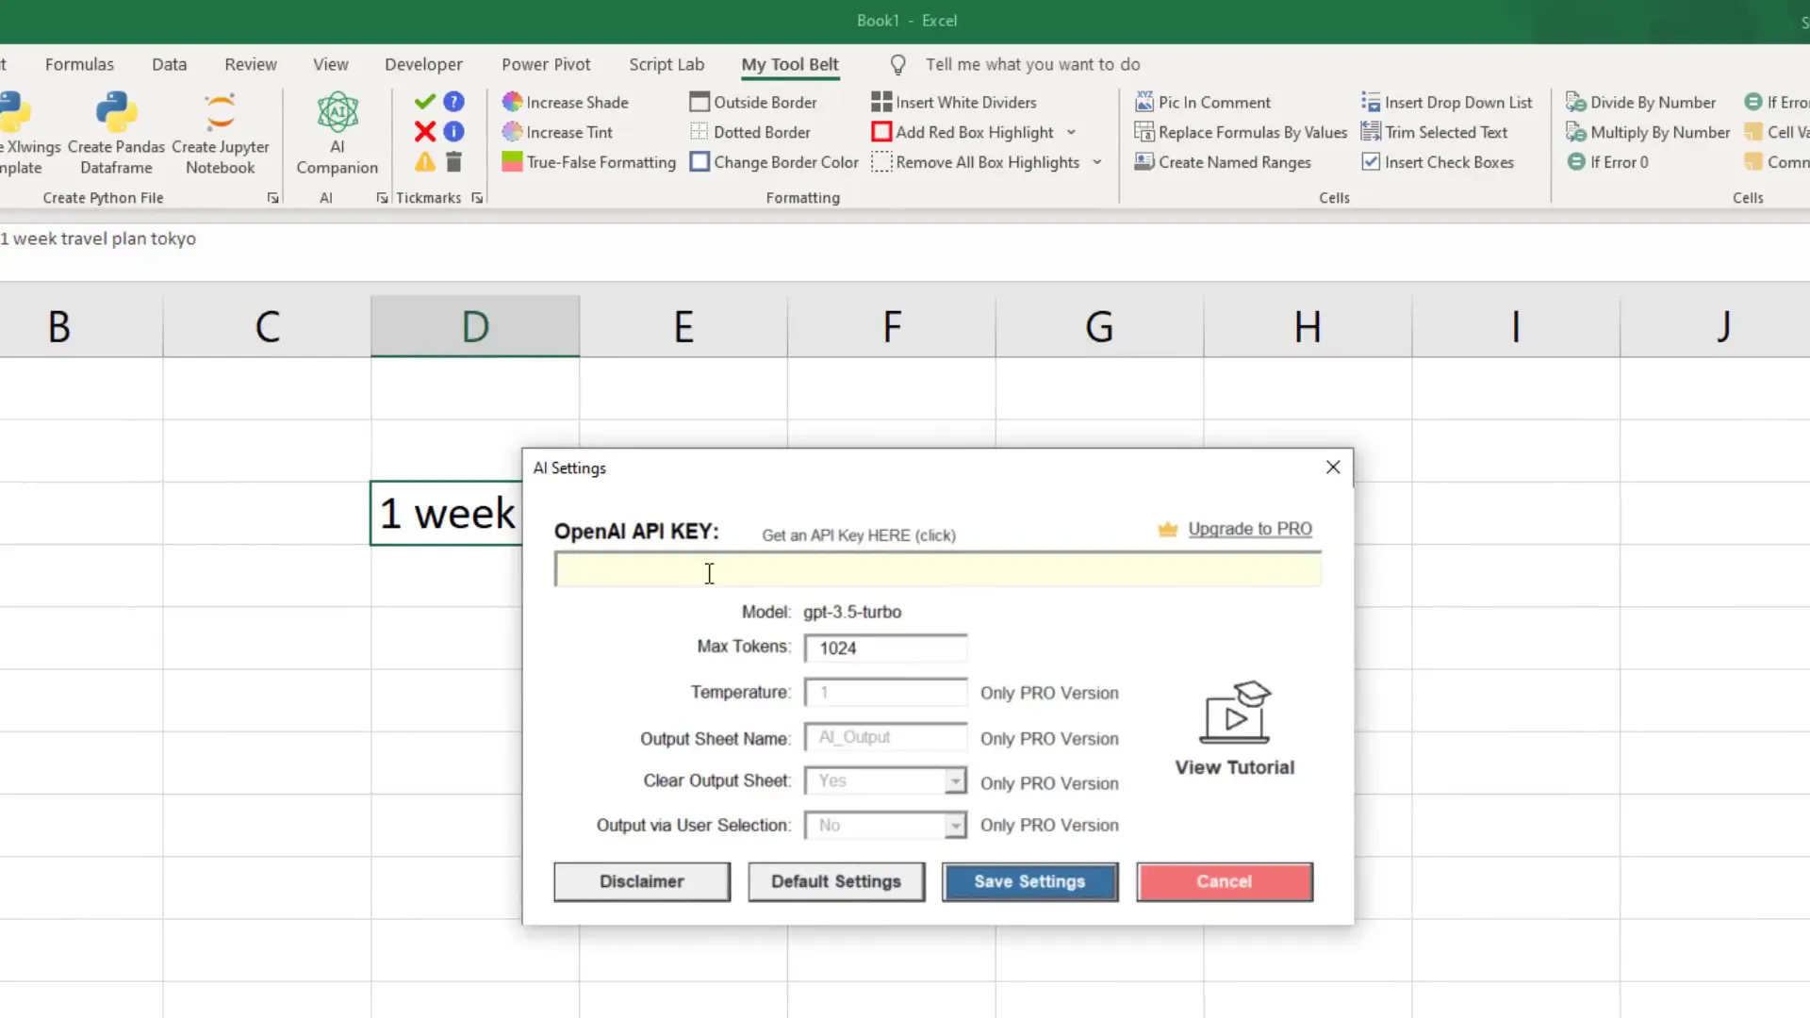Click the True-False Formatting button

tap(589, 162)
